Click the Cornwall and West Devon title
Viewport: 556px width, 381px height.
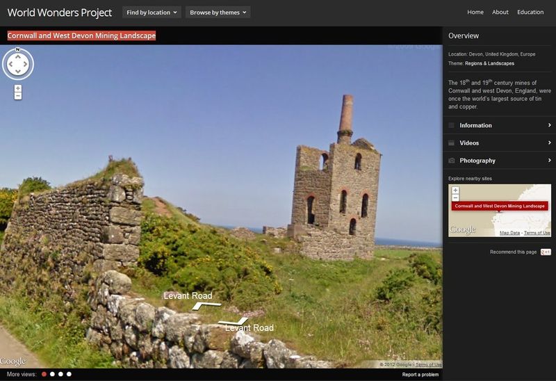(81, 35)
